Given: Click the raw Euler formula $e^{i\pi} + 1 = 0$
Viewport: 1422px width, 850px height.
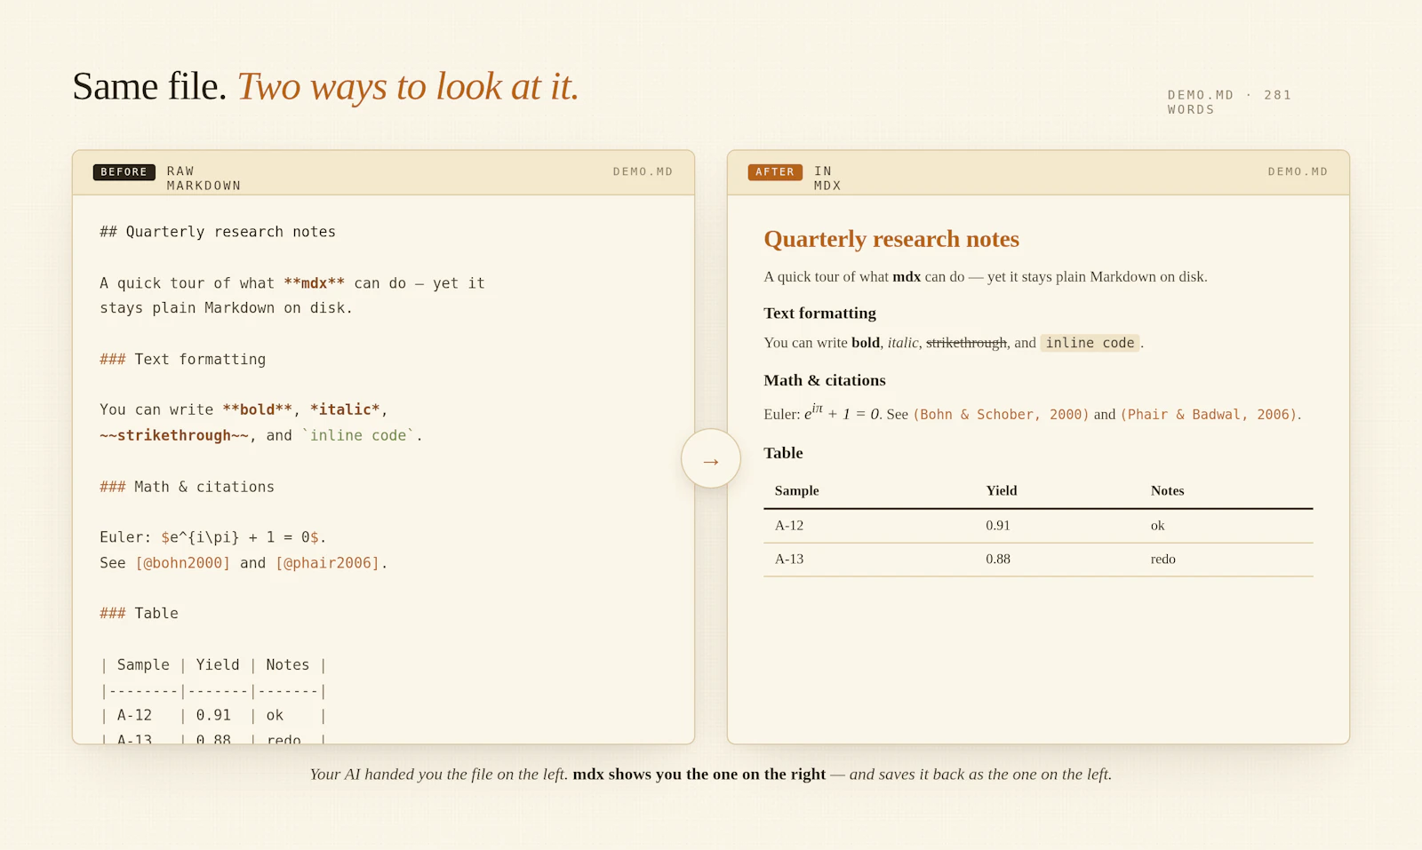Looking at the screenshot, I should (240, 537).
